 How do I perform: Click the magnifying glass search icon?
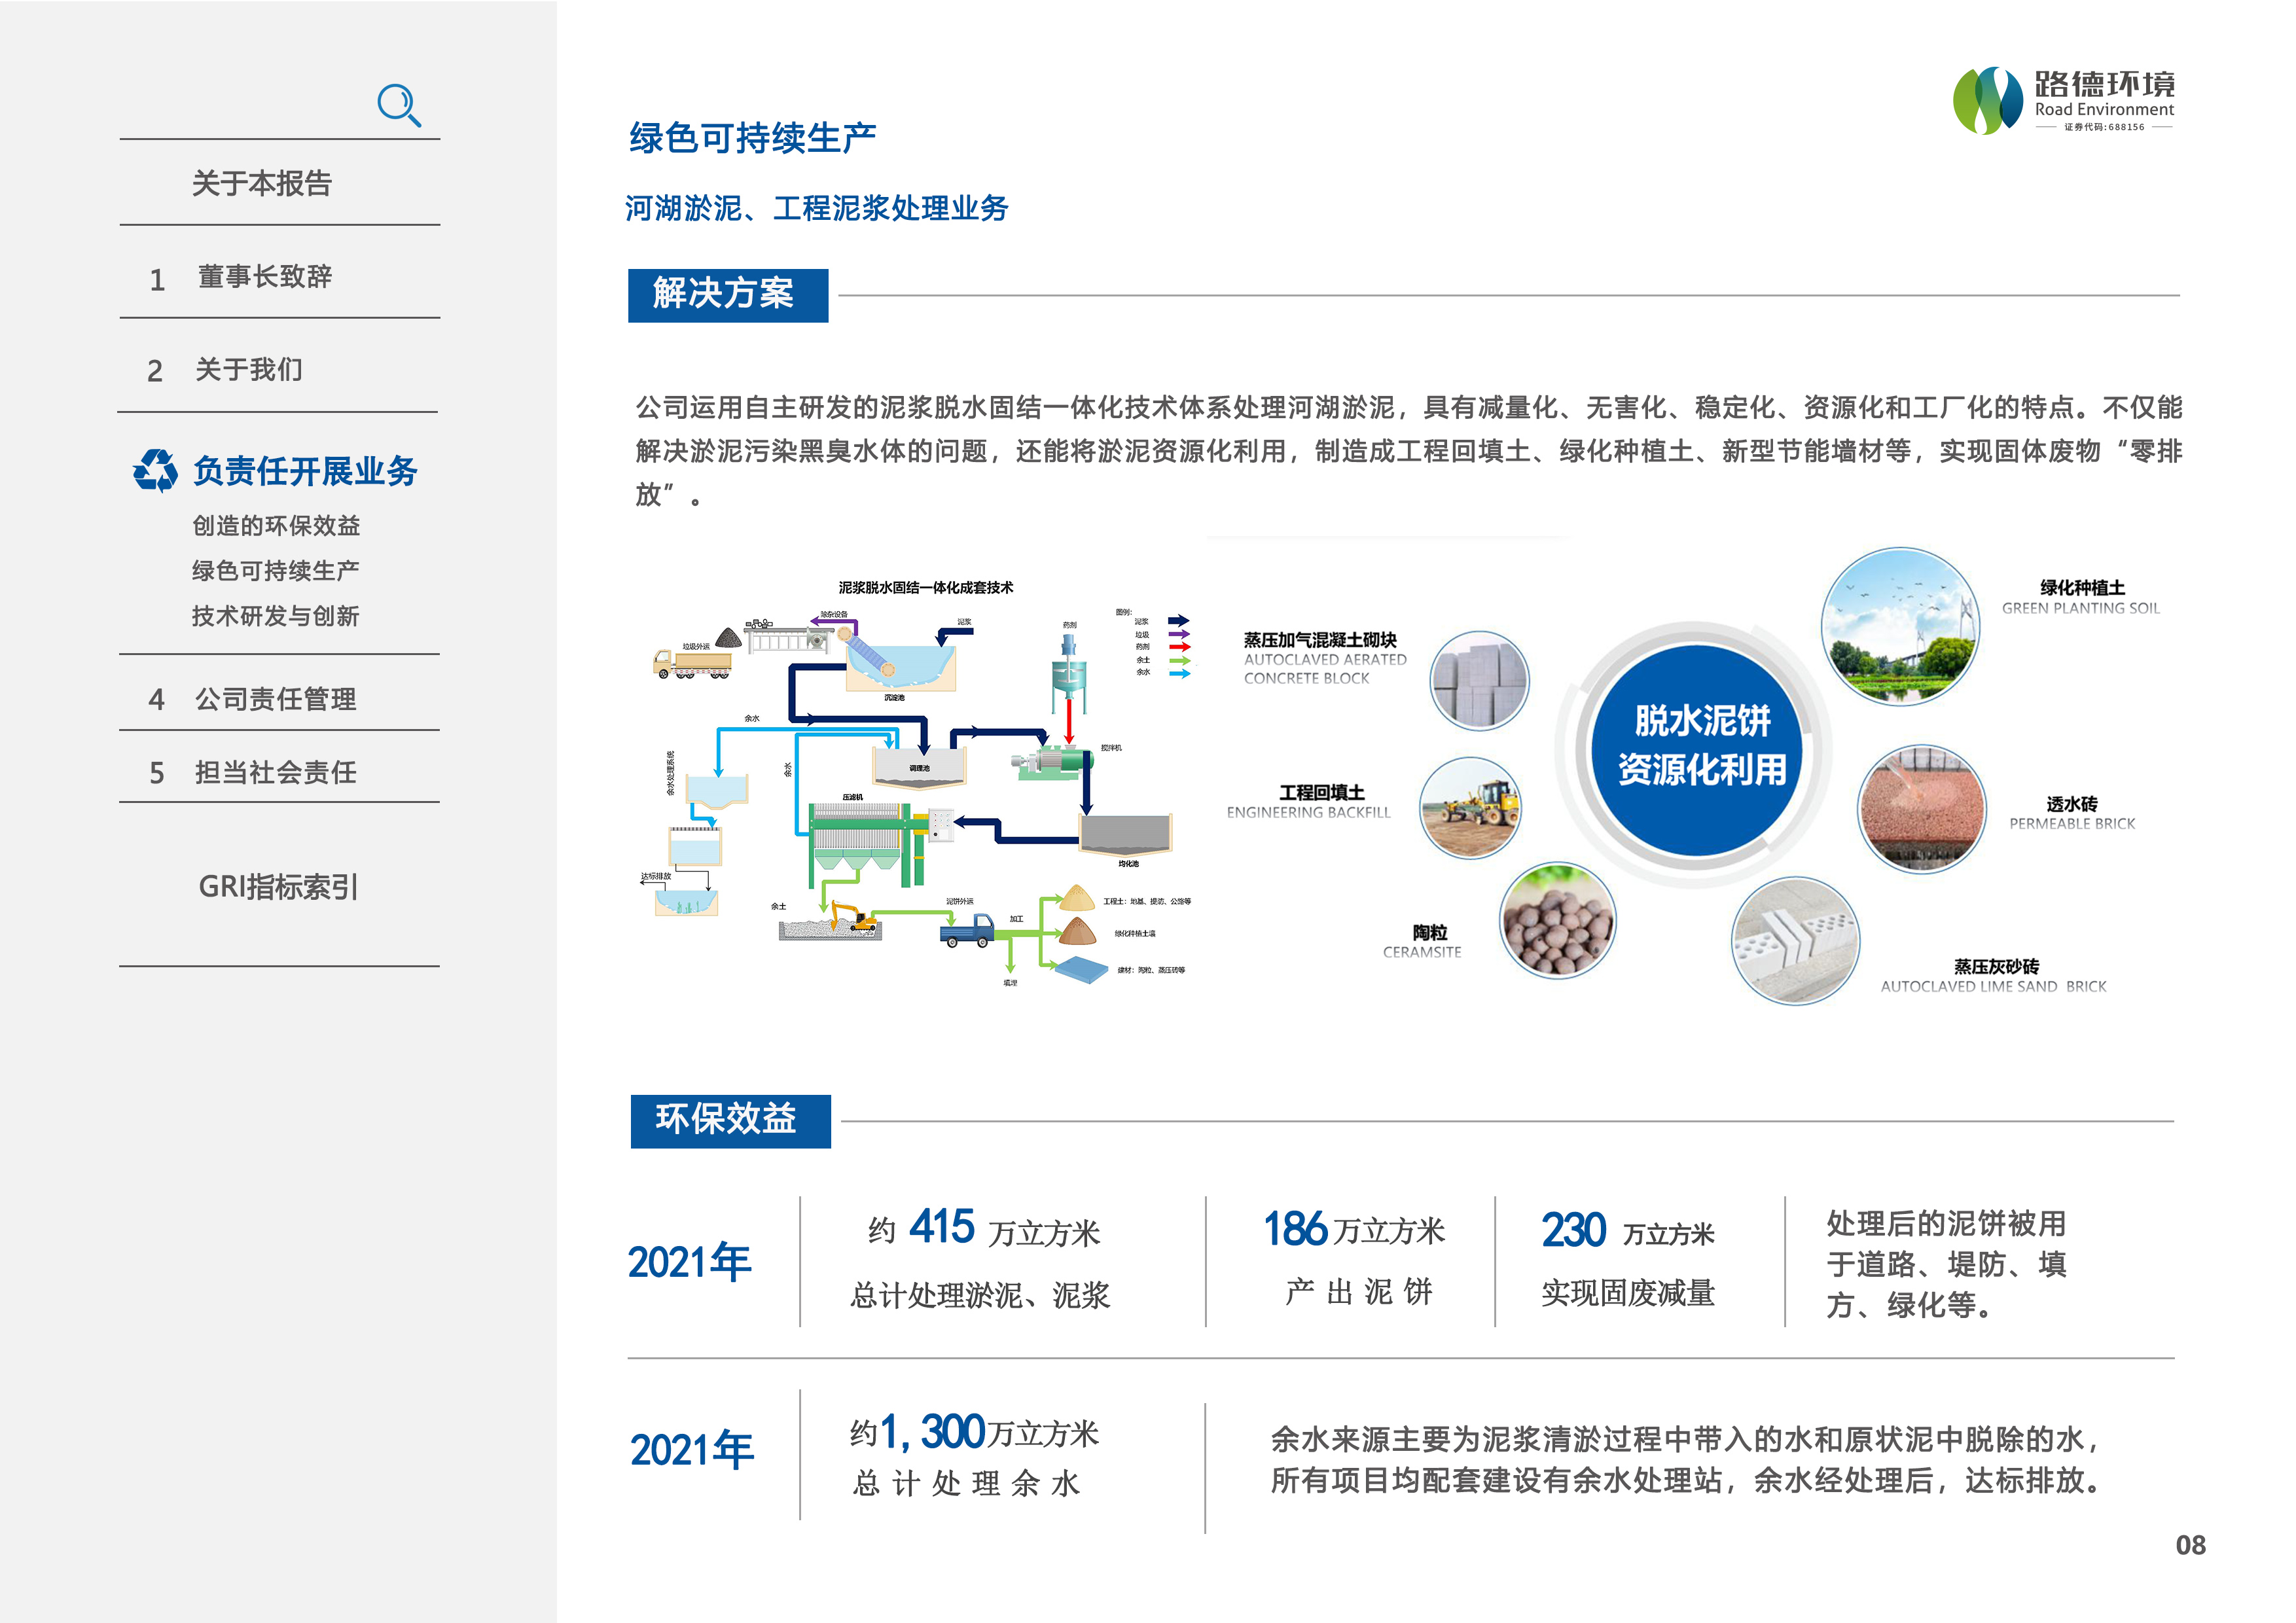(398, 105)
